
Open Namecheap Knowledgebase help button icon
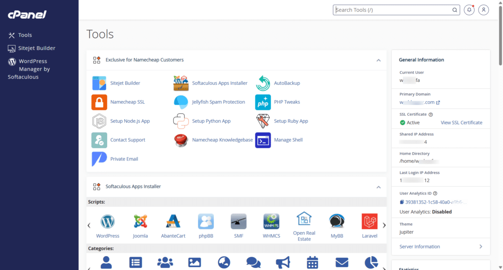click(181, 140)
